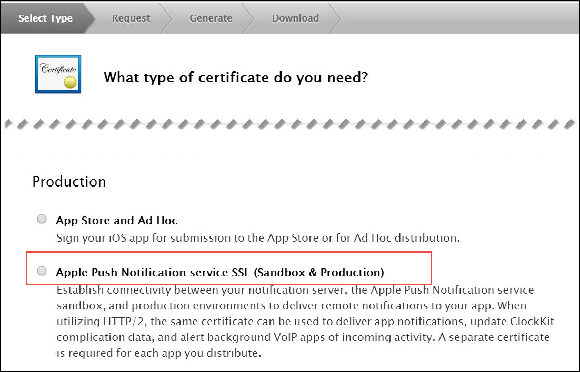580x372 pixels.
Task: Click the "Sign your iOS app" description text
Action: pos(258,237)
